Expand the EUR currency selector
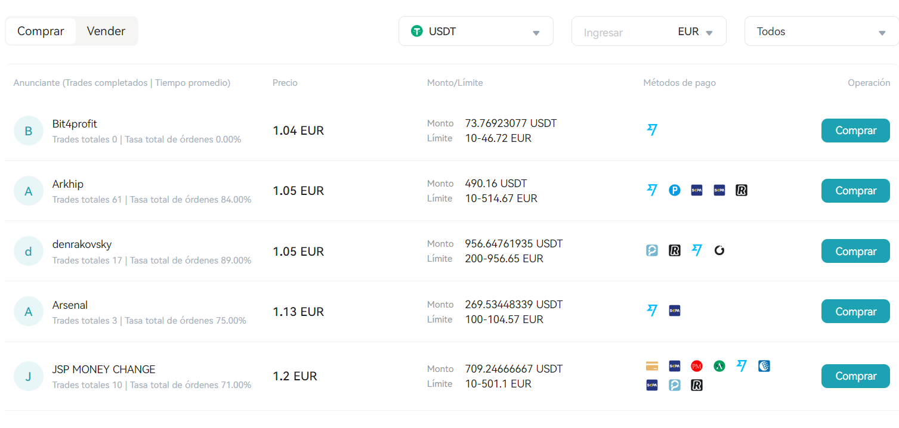899x428 pixels. coord(696,32)
